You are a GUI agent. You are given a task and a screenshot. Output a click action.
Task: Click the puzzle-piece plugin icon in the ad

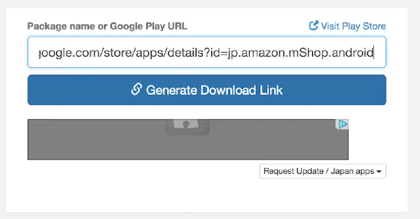[188, 126]
